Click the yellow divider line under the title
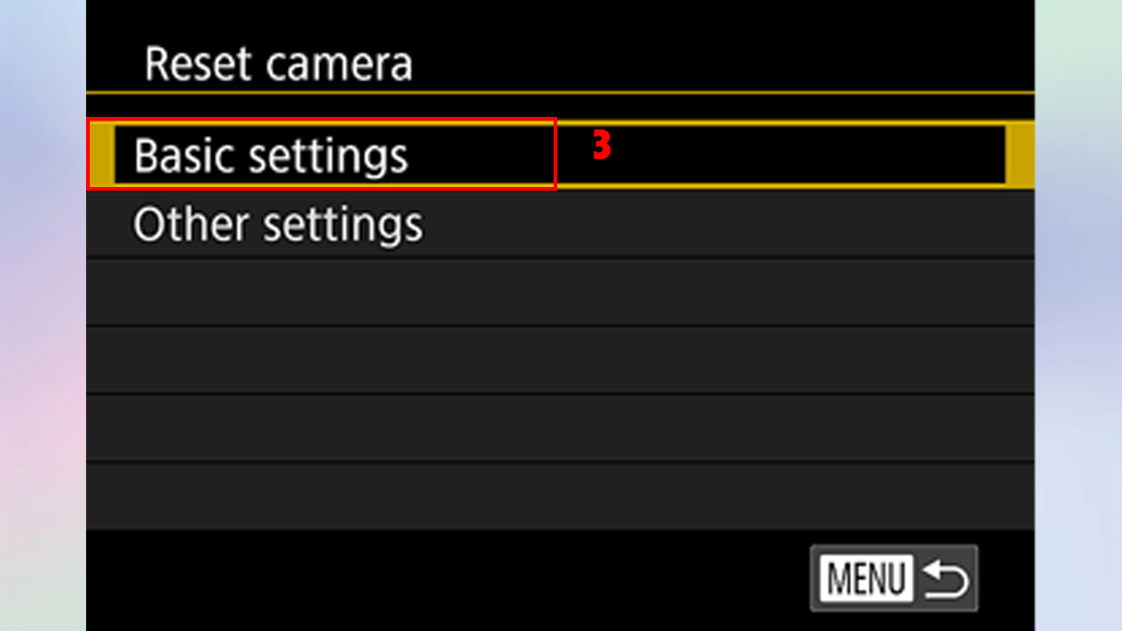1122x631 pixels. tap(559, 93)
